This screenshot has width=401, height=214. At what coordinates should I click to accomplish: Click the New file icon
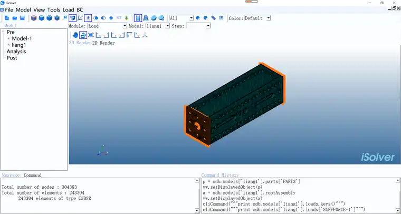(x=7, y=18)
